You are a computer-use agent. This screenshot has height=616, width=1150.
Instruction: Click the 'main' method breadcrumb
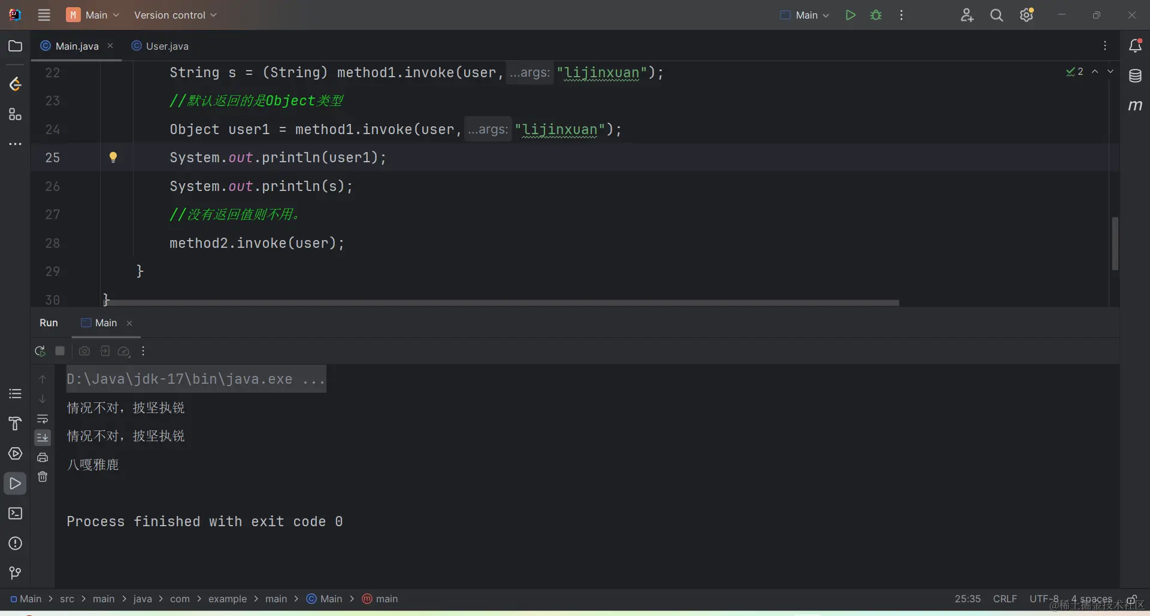[380, 599]
